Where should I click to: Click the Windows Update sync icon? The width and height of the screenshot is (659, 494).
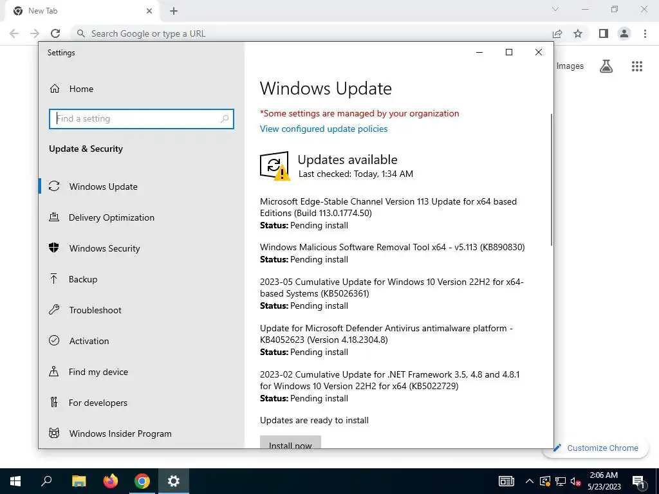click(x=54, y=186)
